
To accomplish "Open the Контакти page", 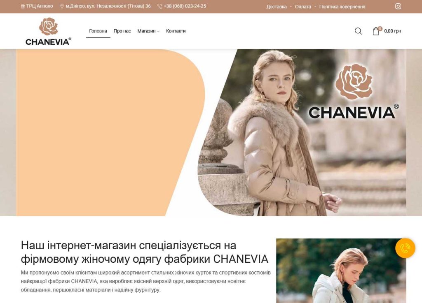I will coord(176,31).
